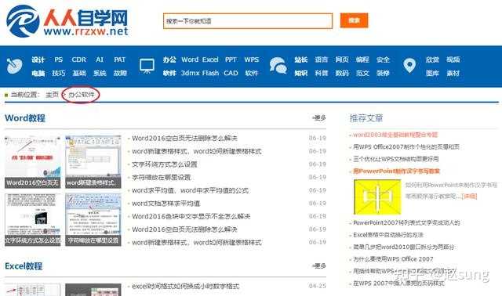This screenshot has width=502, height=296.
Task: Open the 数码 category in navigation
Action: (342, 73)
